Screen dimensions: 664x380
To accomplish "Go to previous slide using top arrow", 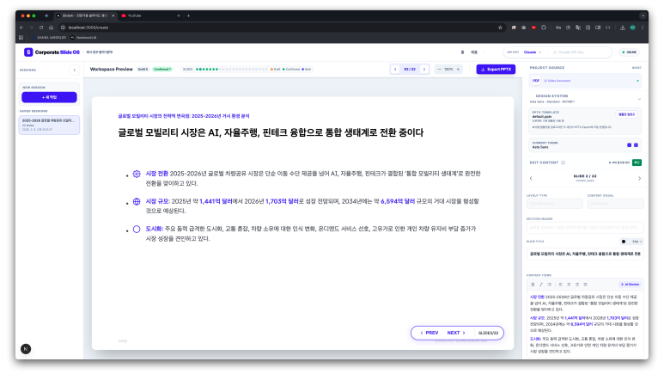I will 395,69.
